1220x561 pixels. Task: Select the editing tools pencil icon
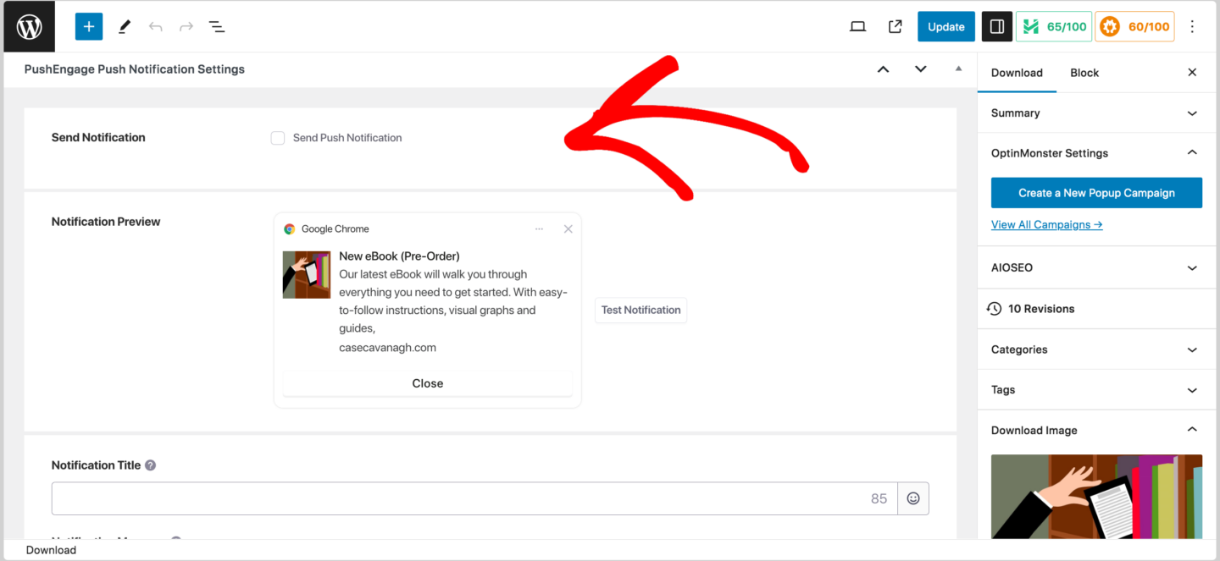point(124,26)
